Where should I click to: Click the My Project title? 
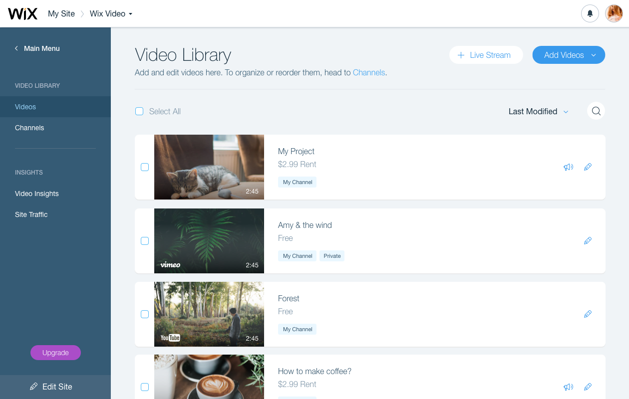point(296,151)
